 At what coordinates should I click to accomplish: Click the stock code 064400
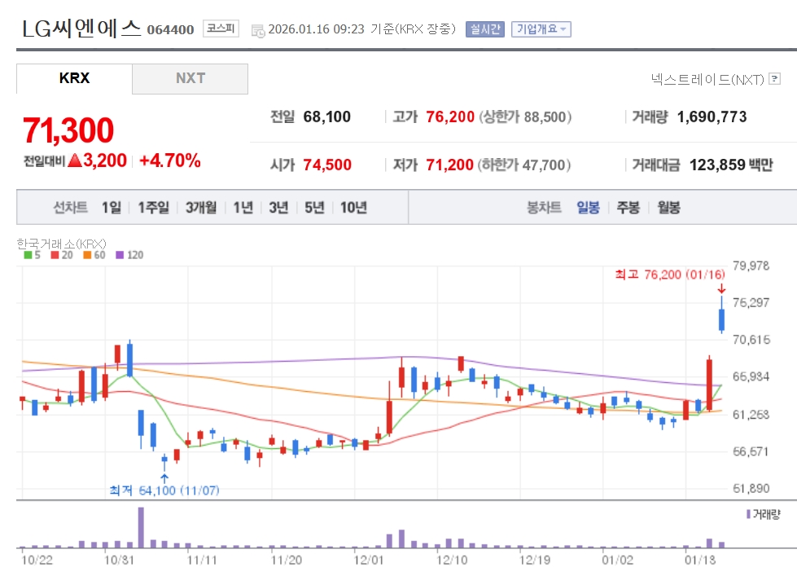(170, 29)
